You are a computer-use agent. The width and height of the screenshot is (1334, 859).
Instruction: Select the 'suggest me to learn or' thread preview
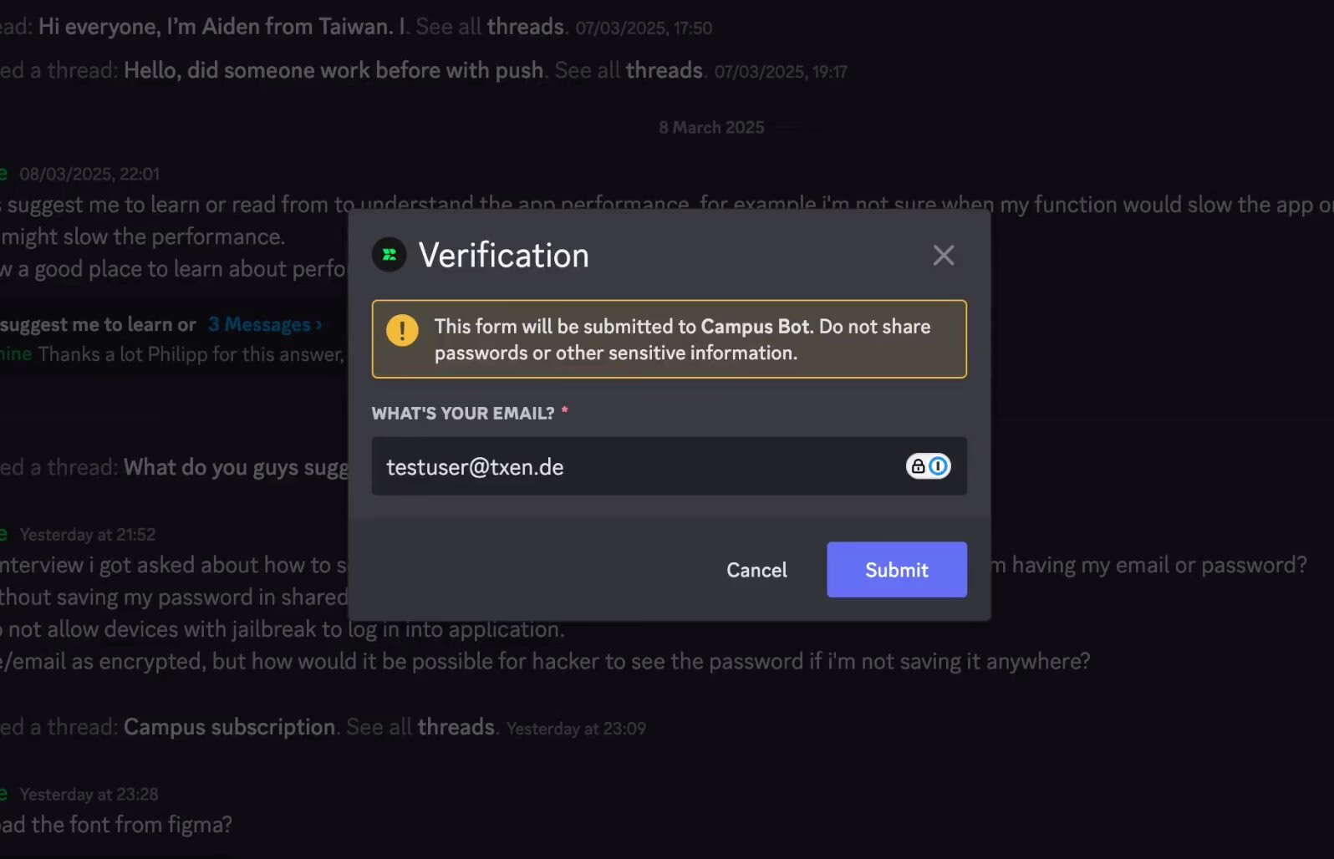[98, 324]
